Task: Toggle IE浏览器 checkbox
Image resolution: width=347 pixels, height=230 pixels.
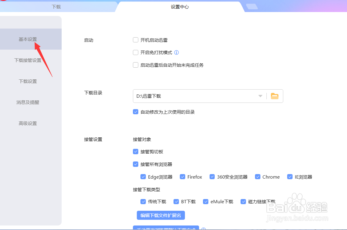Action: pos(290,177)
